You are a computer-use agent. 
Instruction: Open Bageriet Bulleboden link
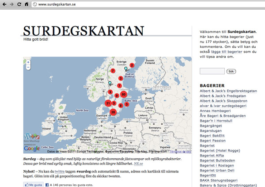[217, 160]
